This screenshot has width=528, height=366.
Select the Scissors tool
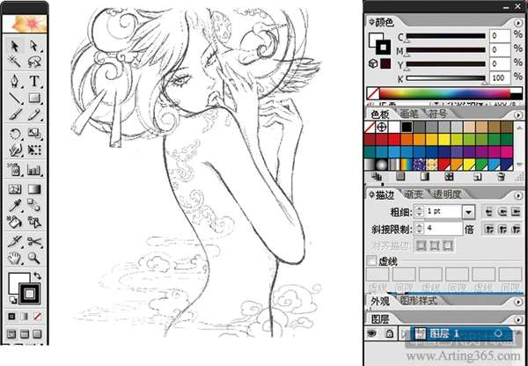[x=34, y=242]
